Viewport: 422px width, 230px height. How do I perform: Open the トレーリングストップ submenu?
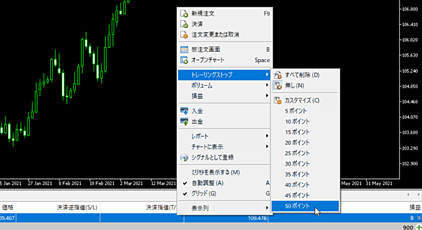point(225,75)
